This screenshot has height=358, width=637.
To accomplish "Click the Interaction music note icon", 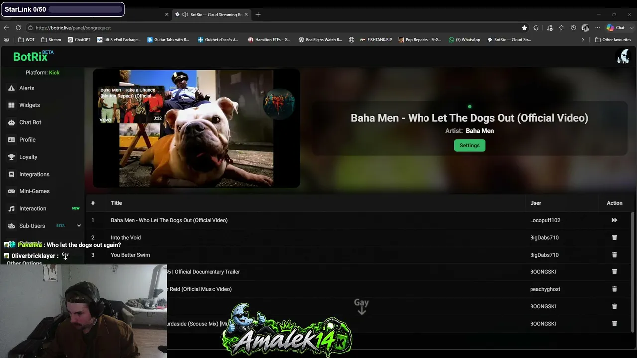I will (x=11, y=209).
